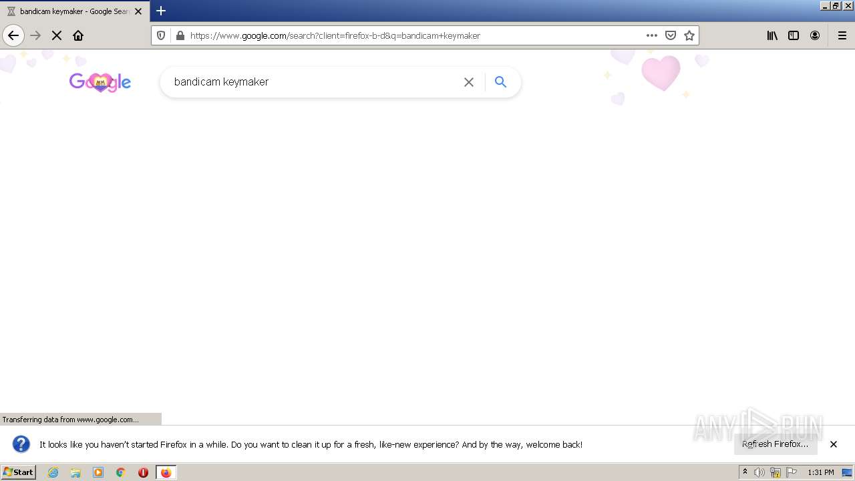Clear the bandicam keymaker search query
Image resolution: width=855 pixels, height=481 pixels.
(469, 82)
